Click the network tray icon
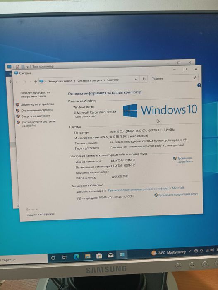 click(207, 250)
